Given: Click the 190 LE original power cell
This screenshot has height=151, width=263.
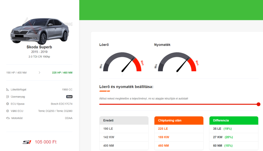Looking at the screenshot, I should point(124,129).
